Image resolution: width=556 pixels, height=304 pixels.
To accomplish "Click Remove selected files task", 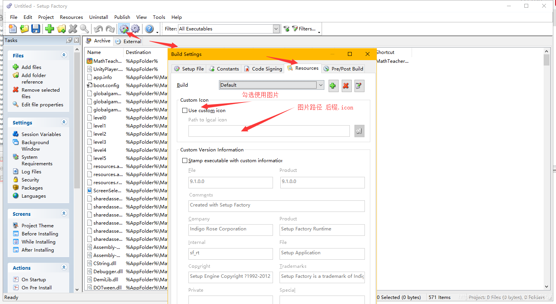I will click(41, 93).
